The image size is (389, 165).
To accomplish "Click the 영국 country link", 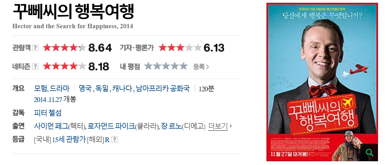I will (x=85, y=88).
